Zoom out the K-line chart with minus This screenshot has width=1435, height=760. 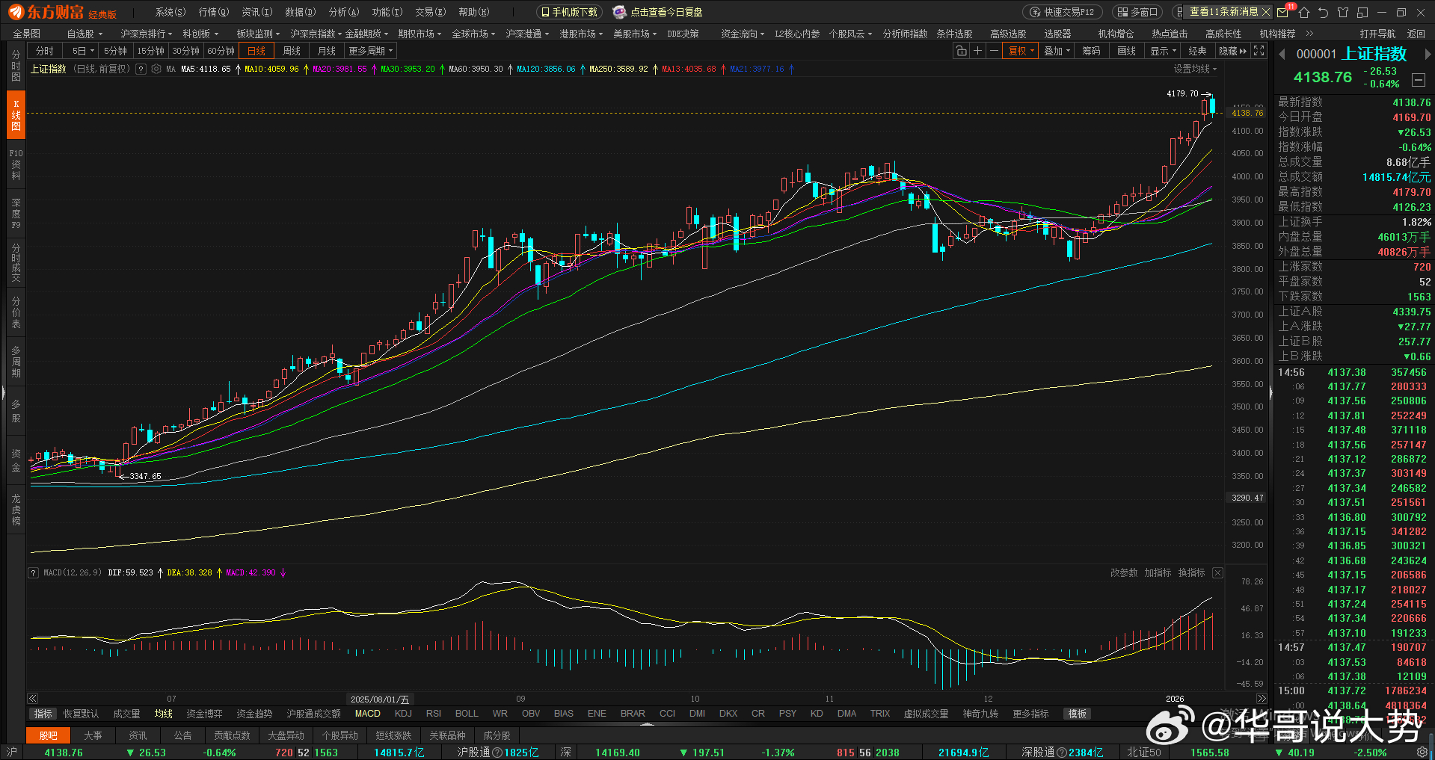point(994,51)
